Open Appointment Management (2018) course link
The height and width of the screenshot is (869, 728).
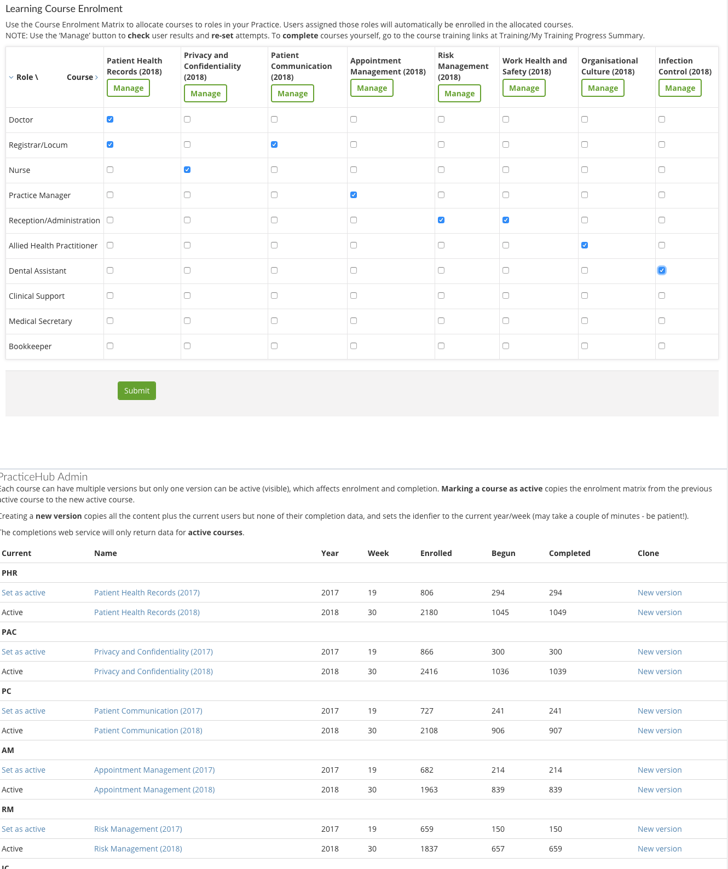154,790
